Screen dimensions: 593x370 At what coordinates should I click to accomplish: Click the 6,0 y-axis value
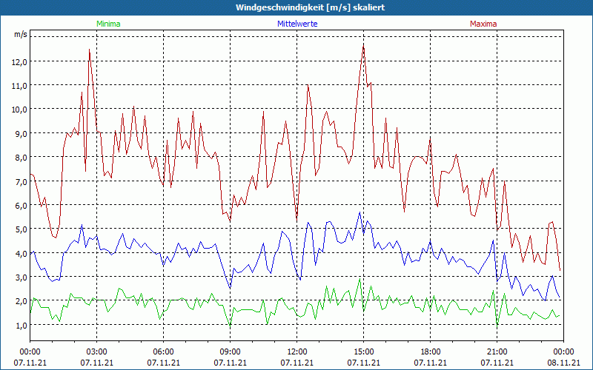(x=21, y=206)
